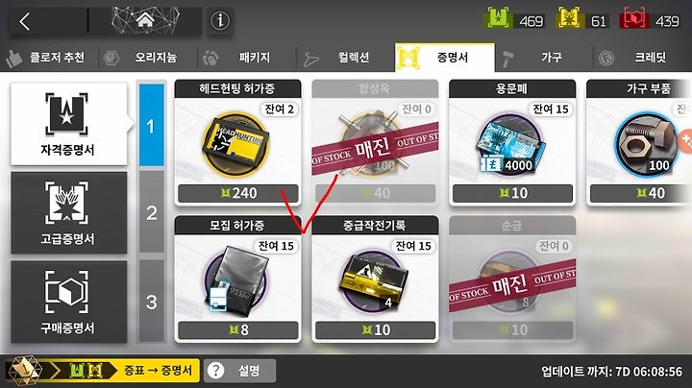Go to home via house icon
This screenshot has height=388, width=692.
click(145, 20)
